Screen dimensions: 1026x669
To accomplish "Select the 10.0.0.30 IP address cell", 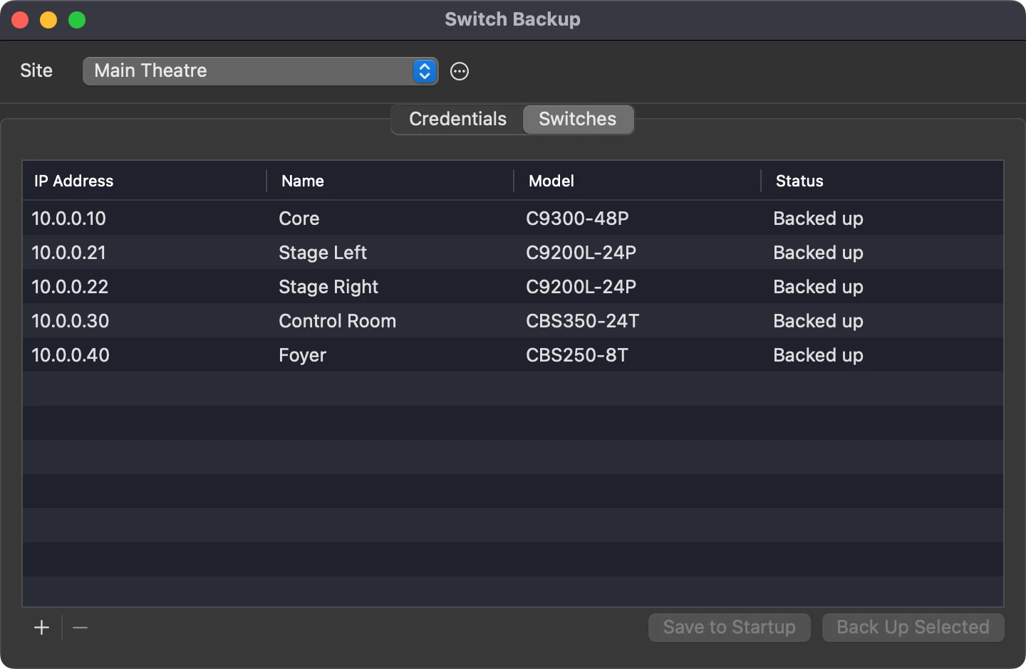I will coord(71,321).
